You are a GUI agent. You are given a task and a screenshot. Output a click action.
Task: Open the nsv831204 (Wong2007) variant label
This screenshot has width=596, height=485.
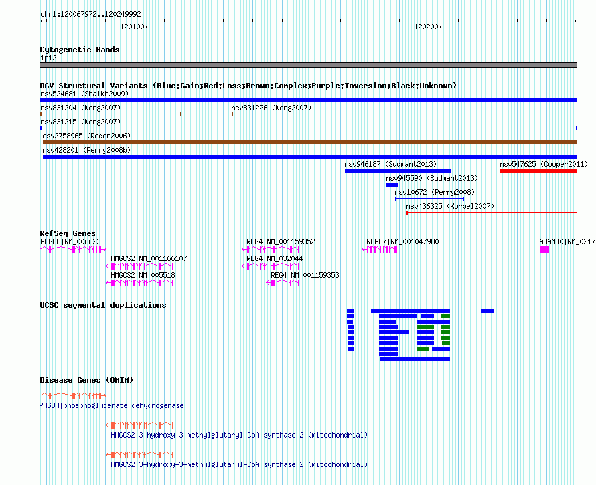(x=80, y=108)
